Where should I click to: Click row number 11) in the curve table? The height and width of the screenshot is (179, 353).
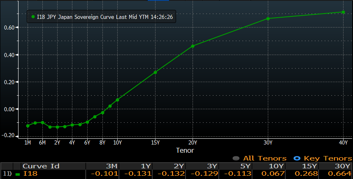tap(7, 174)
